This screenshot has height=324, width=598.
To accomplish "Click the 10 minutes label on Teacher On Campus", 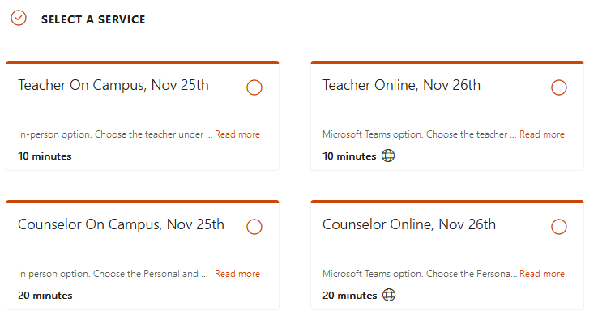I will pyautogui.click(x=45, y=156).
